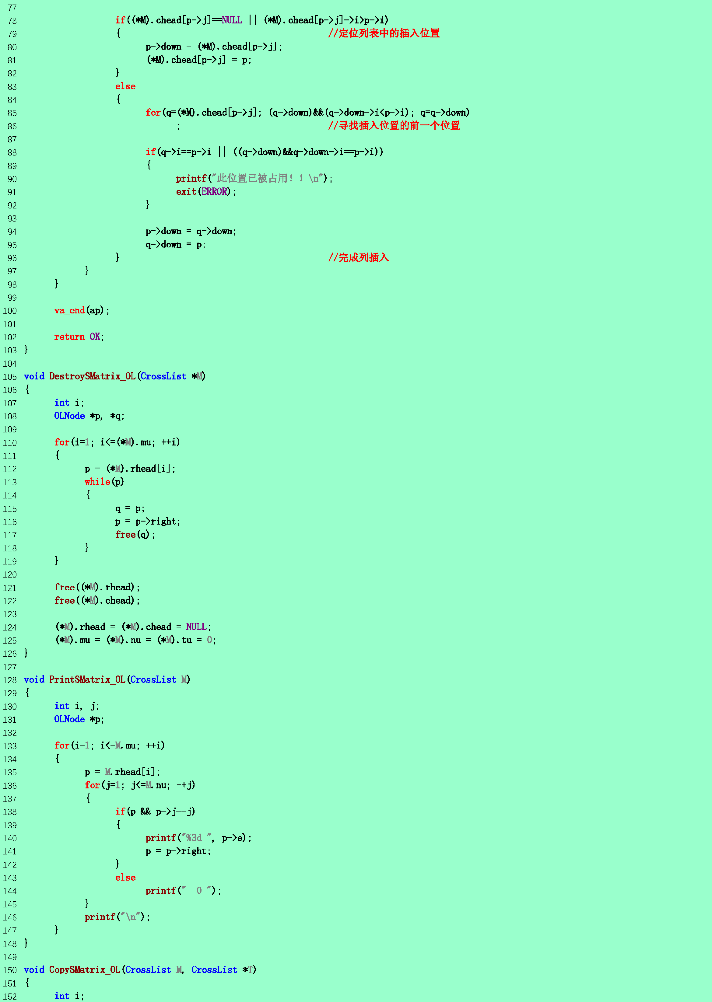Click the 'else' keyword on line 83
Screen dimensions: 712x1002
coord(125,86)
